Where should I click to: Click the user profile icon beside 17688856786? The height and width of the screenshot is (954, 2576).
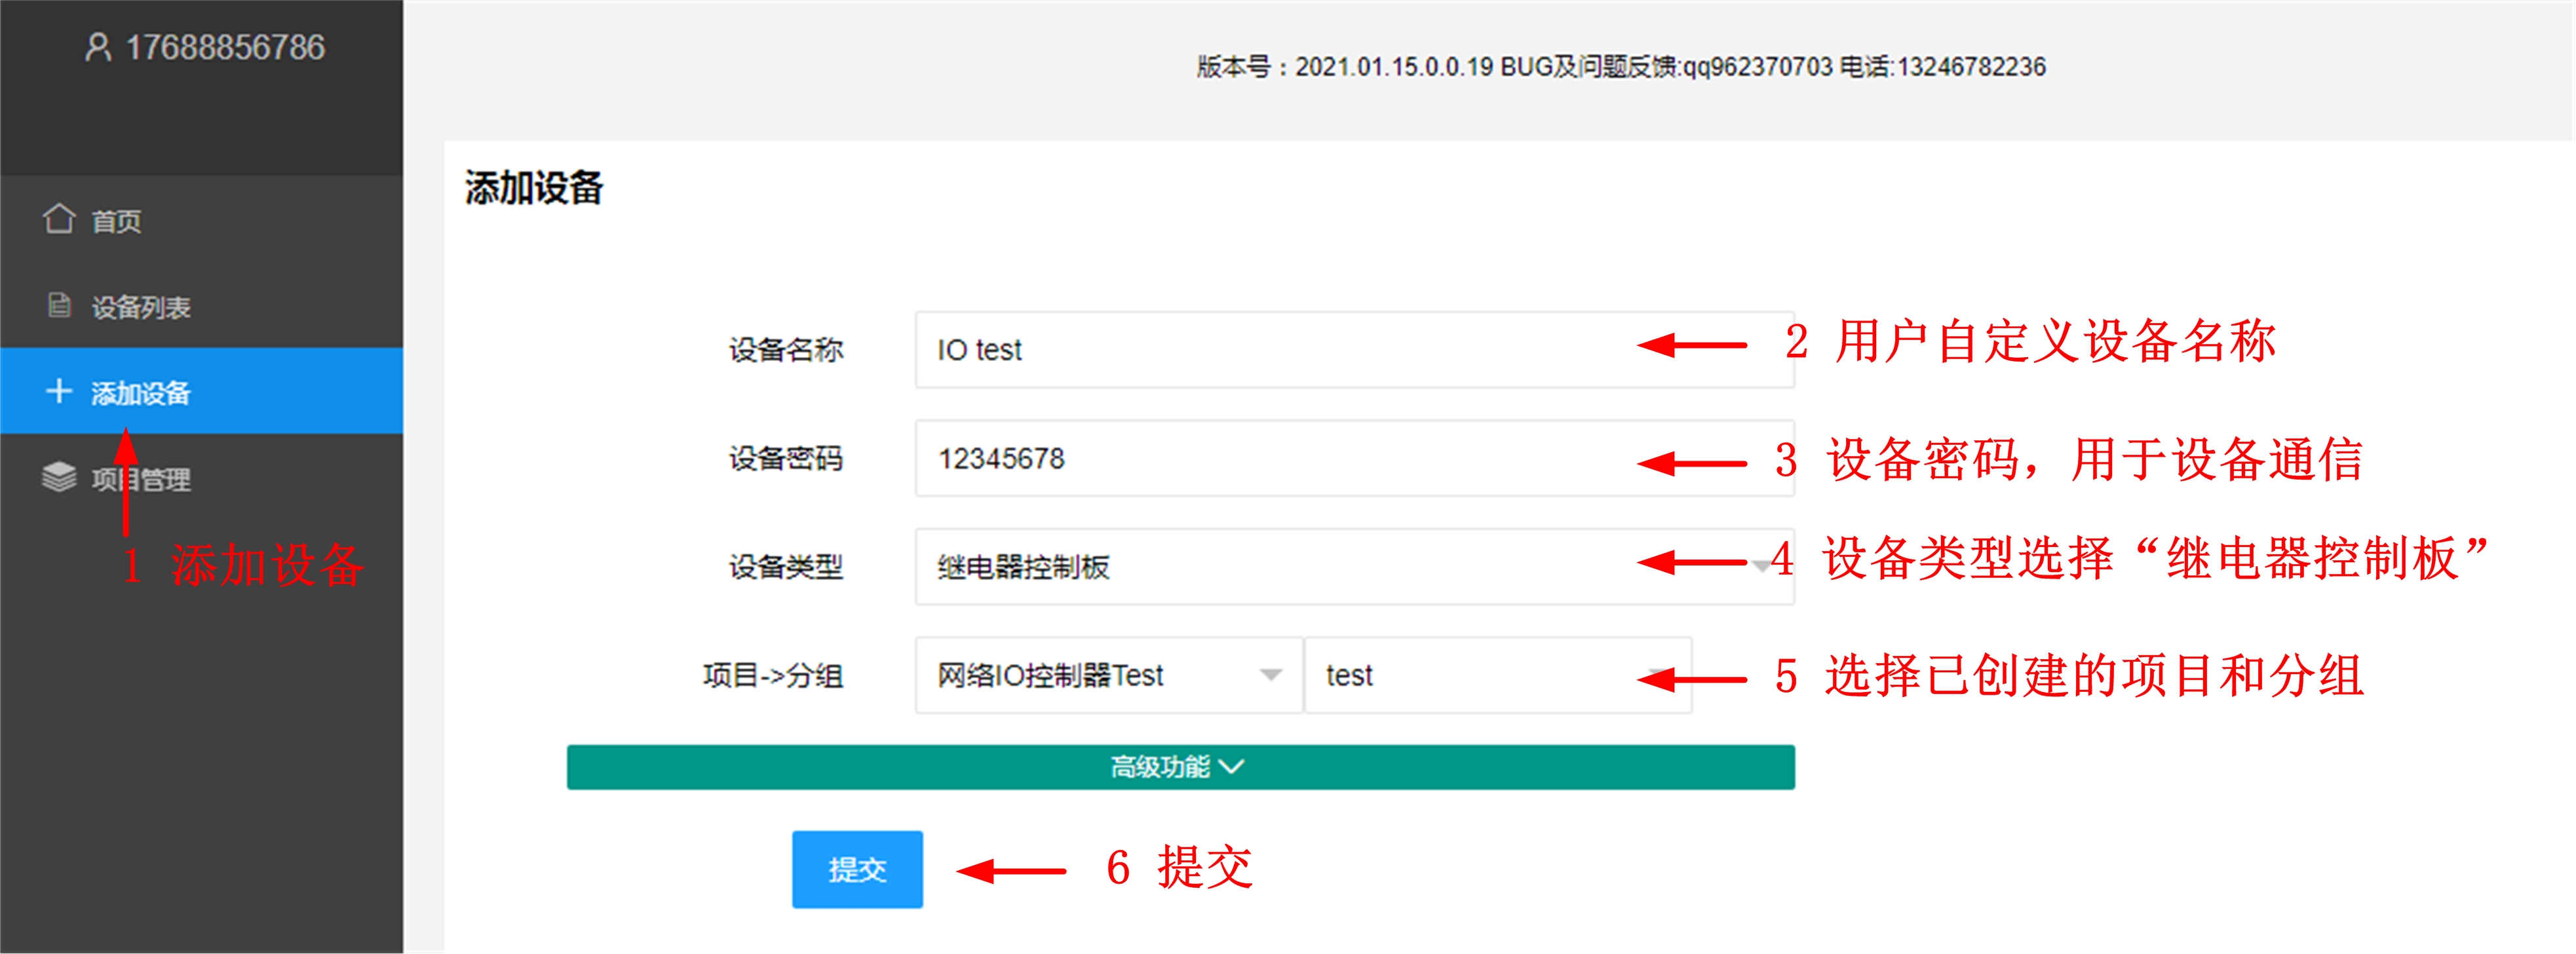click(97, 47)
